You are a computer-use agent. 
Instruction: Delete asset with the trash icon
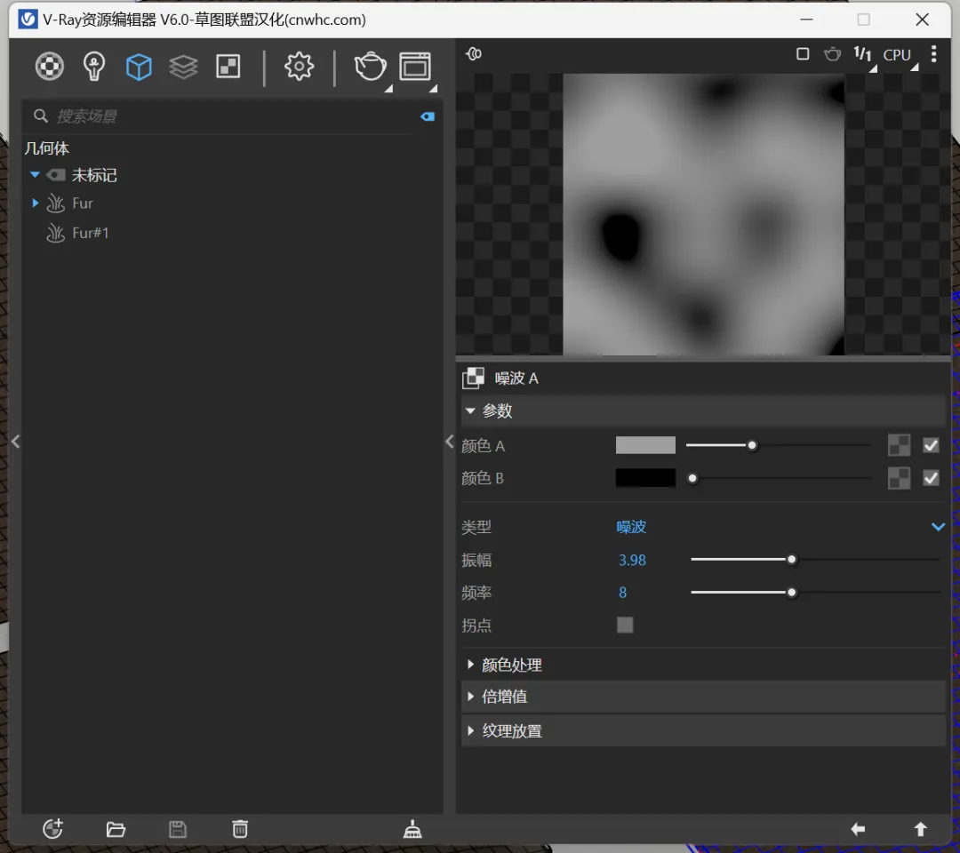tap(240, 829)
